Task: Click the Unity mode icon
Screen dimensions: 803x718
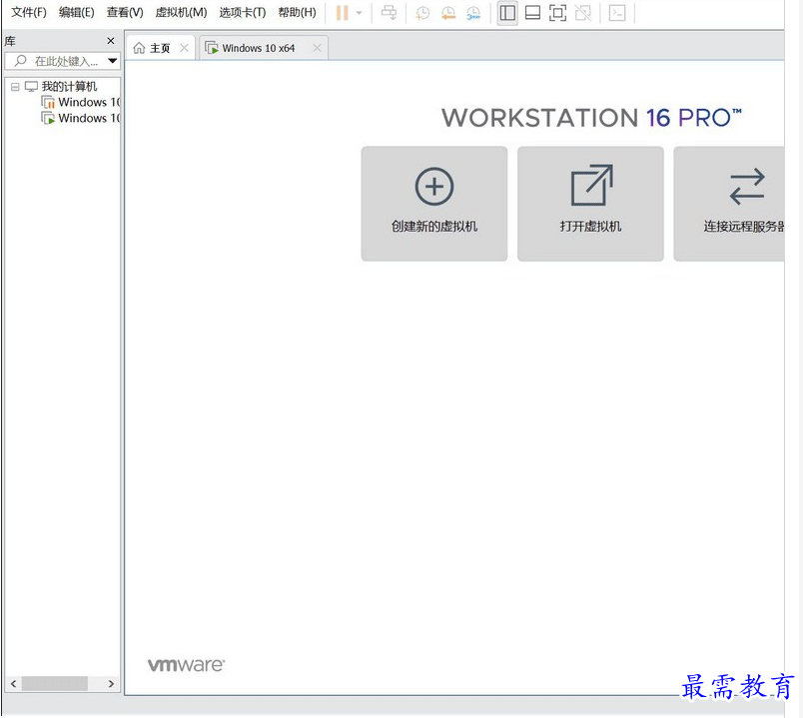Action: pos(583,13)
